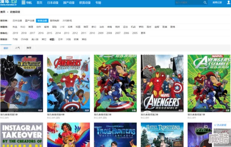231x147 pixels.
Task: Open 国产动漫 in the top navigation
Action: coord(69,3)
